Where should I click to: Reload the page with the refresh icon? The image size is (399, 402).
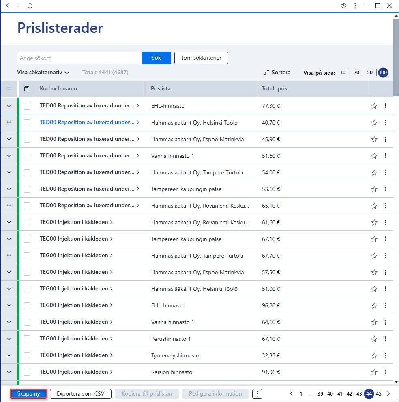(x=30, y=6)
